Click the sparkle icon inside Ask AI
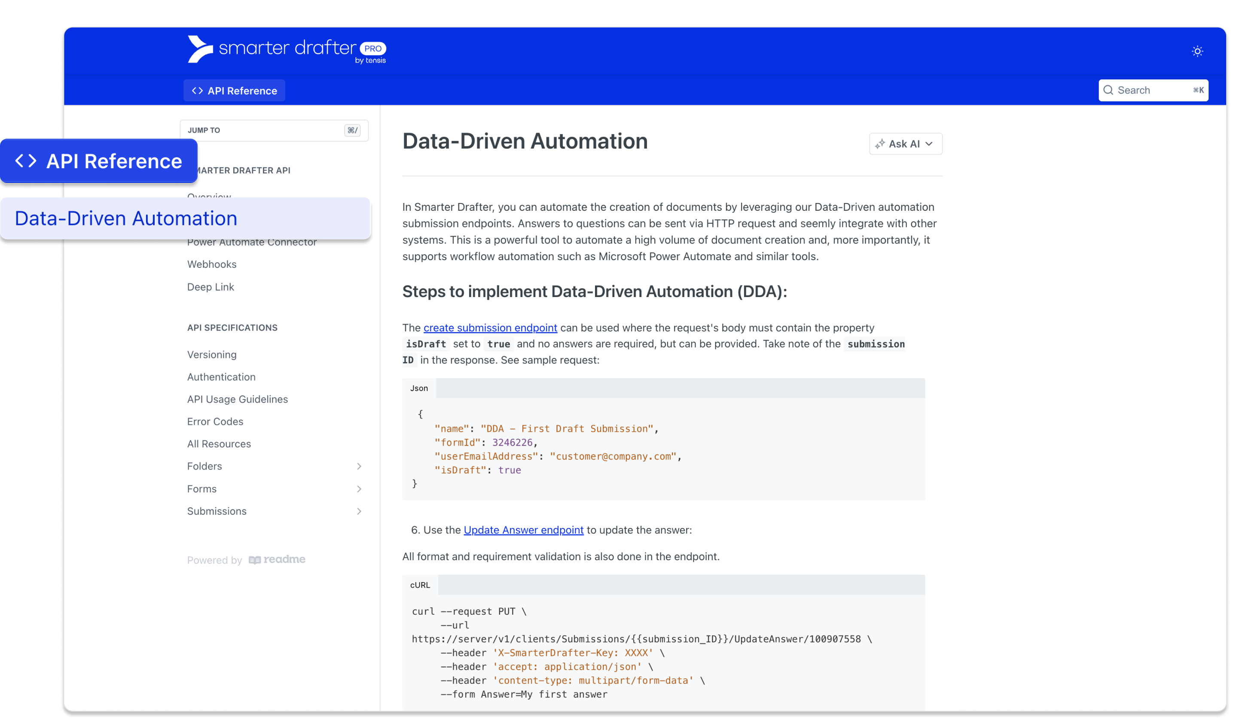Screen dimensions: 1233x722 (880, 143)
